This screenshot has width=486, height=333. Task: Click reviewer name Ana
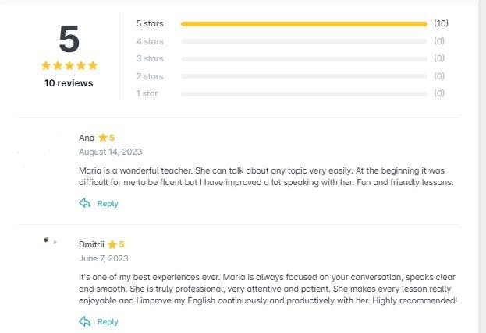(87, 138)
